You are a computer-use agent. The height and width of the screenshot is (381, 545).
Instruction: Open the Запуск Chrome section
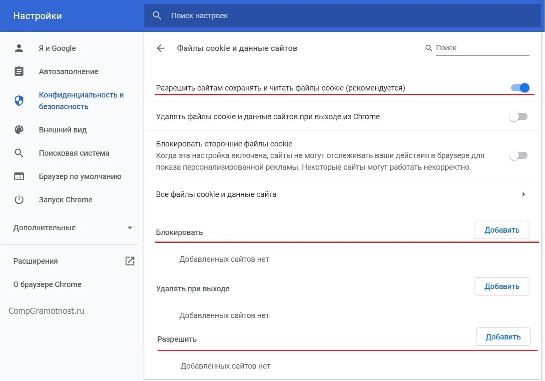[66, 200]
